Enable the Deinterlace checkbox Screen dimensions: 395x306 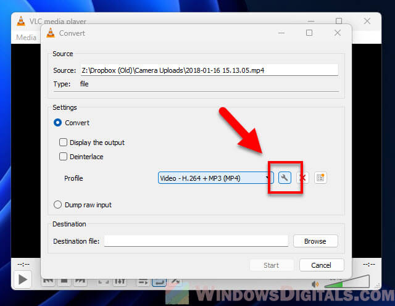[x=63, y=157]
